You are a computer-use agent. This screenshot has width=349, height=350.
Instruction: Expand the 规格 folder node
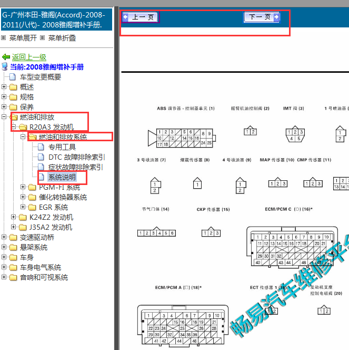(4, 96)
